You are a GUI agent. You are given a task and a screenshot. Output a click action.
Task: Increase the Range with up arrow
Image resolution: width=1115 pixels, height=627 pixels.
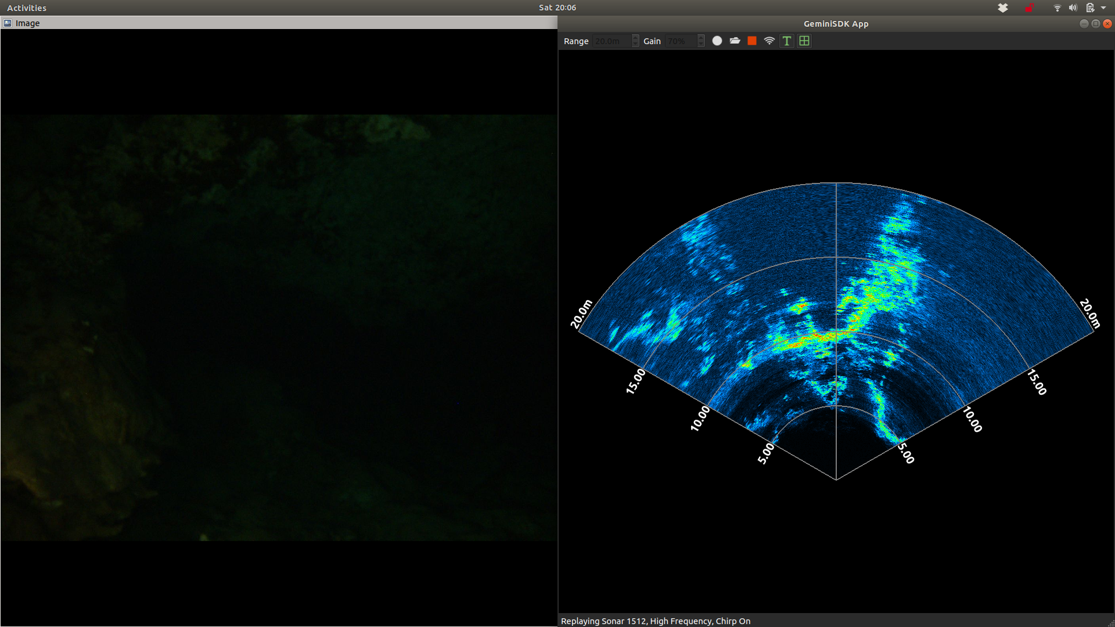pyautogui.click(x=635, y=38)
